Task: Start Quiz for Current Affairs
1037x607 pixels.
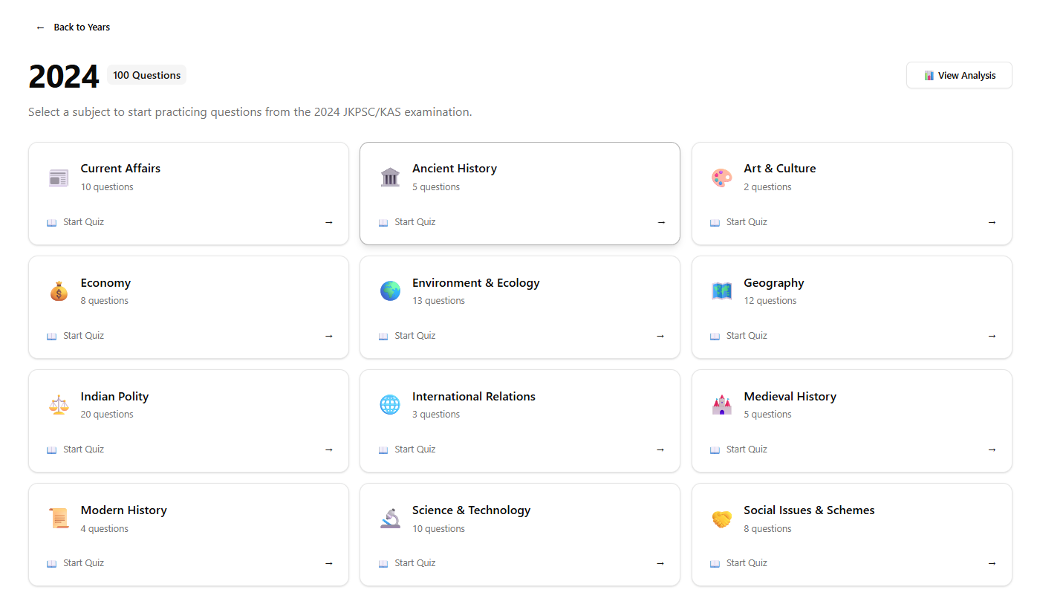Action: pyautogui.click(x=83, y=222)
